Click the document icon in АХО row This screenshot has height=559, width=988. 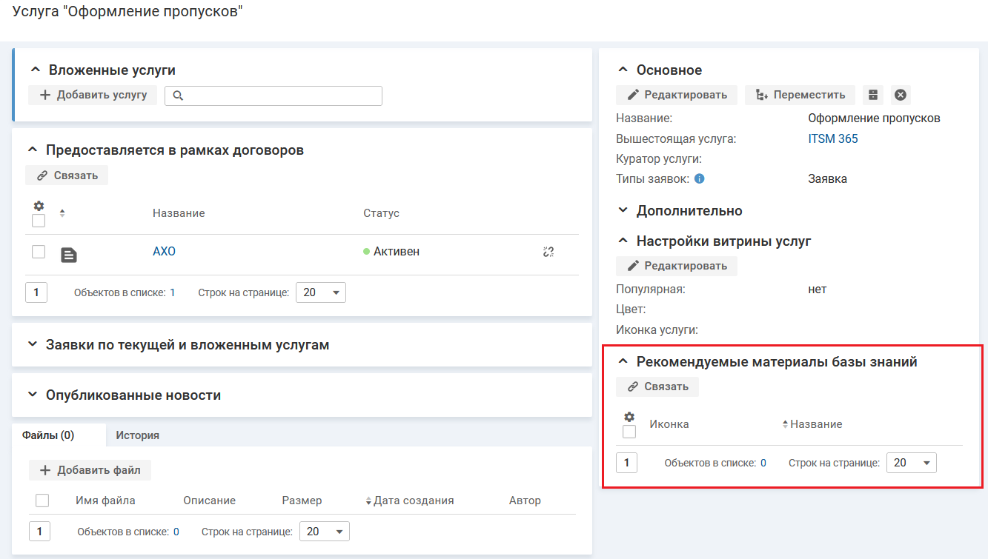tap(68, 255)
